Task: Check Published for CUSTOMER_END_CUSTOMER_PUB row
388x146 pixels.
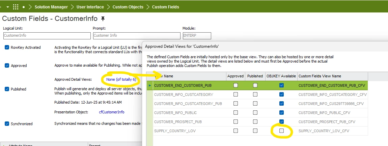Action: coord(255,85)
